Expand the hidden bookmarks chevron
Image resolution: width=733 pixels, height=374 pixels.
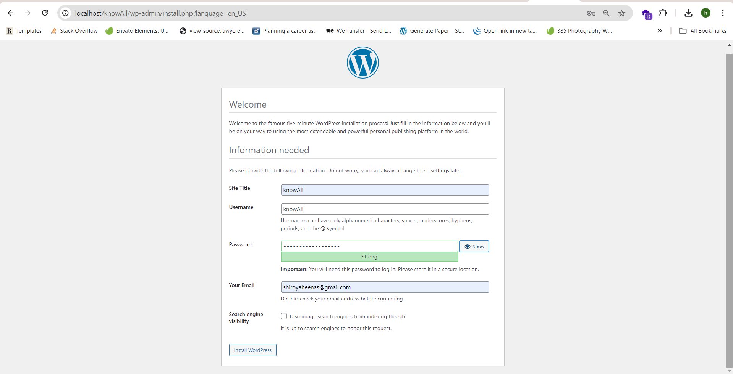pyautogui.click(x=660, y=31)
